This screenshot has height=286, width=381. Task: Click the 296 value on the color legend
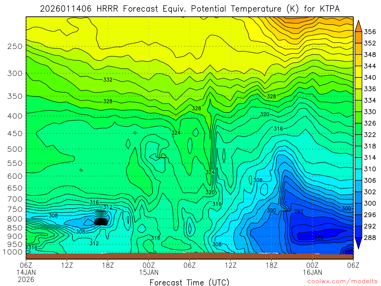tap(370, 215)
